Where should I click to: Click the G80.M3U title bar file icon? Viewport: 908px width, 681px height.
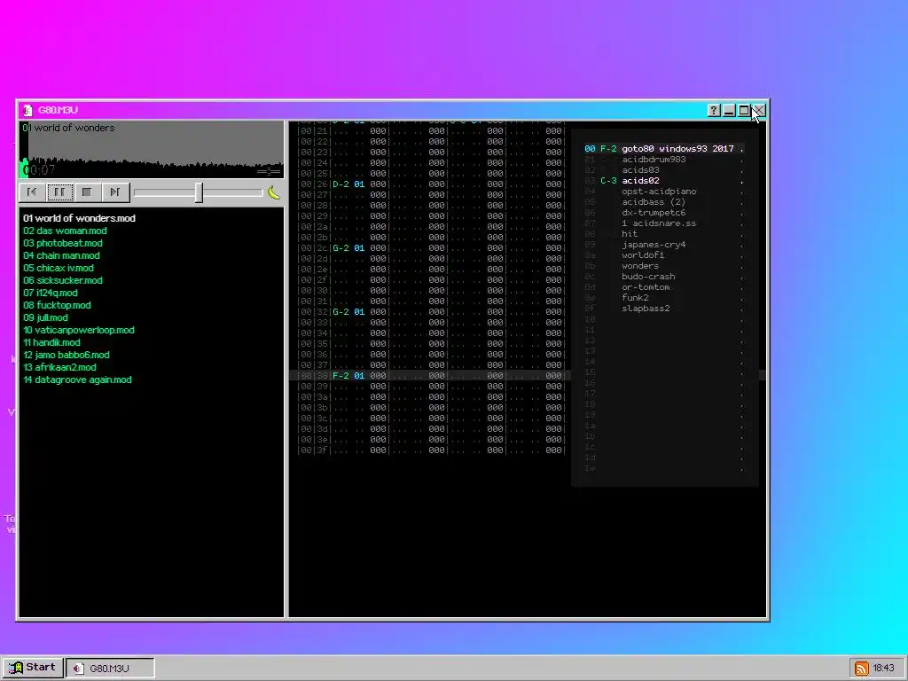pyautogui.click(x=27, y=110)
